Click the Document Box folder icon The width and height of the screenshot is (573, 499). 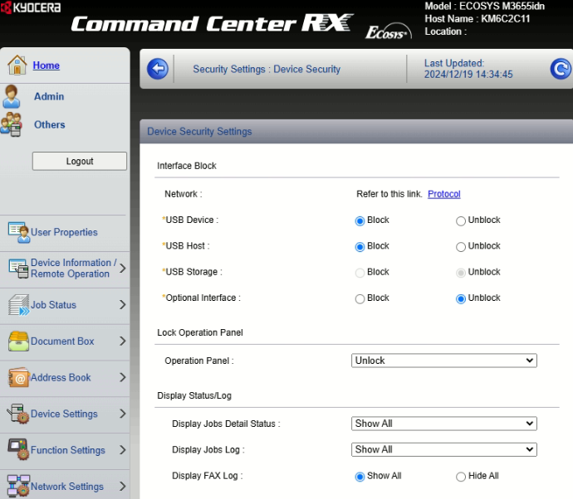click(18, 341)
